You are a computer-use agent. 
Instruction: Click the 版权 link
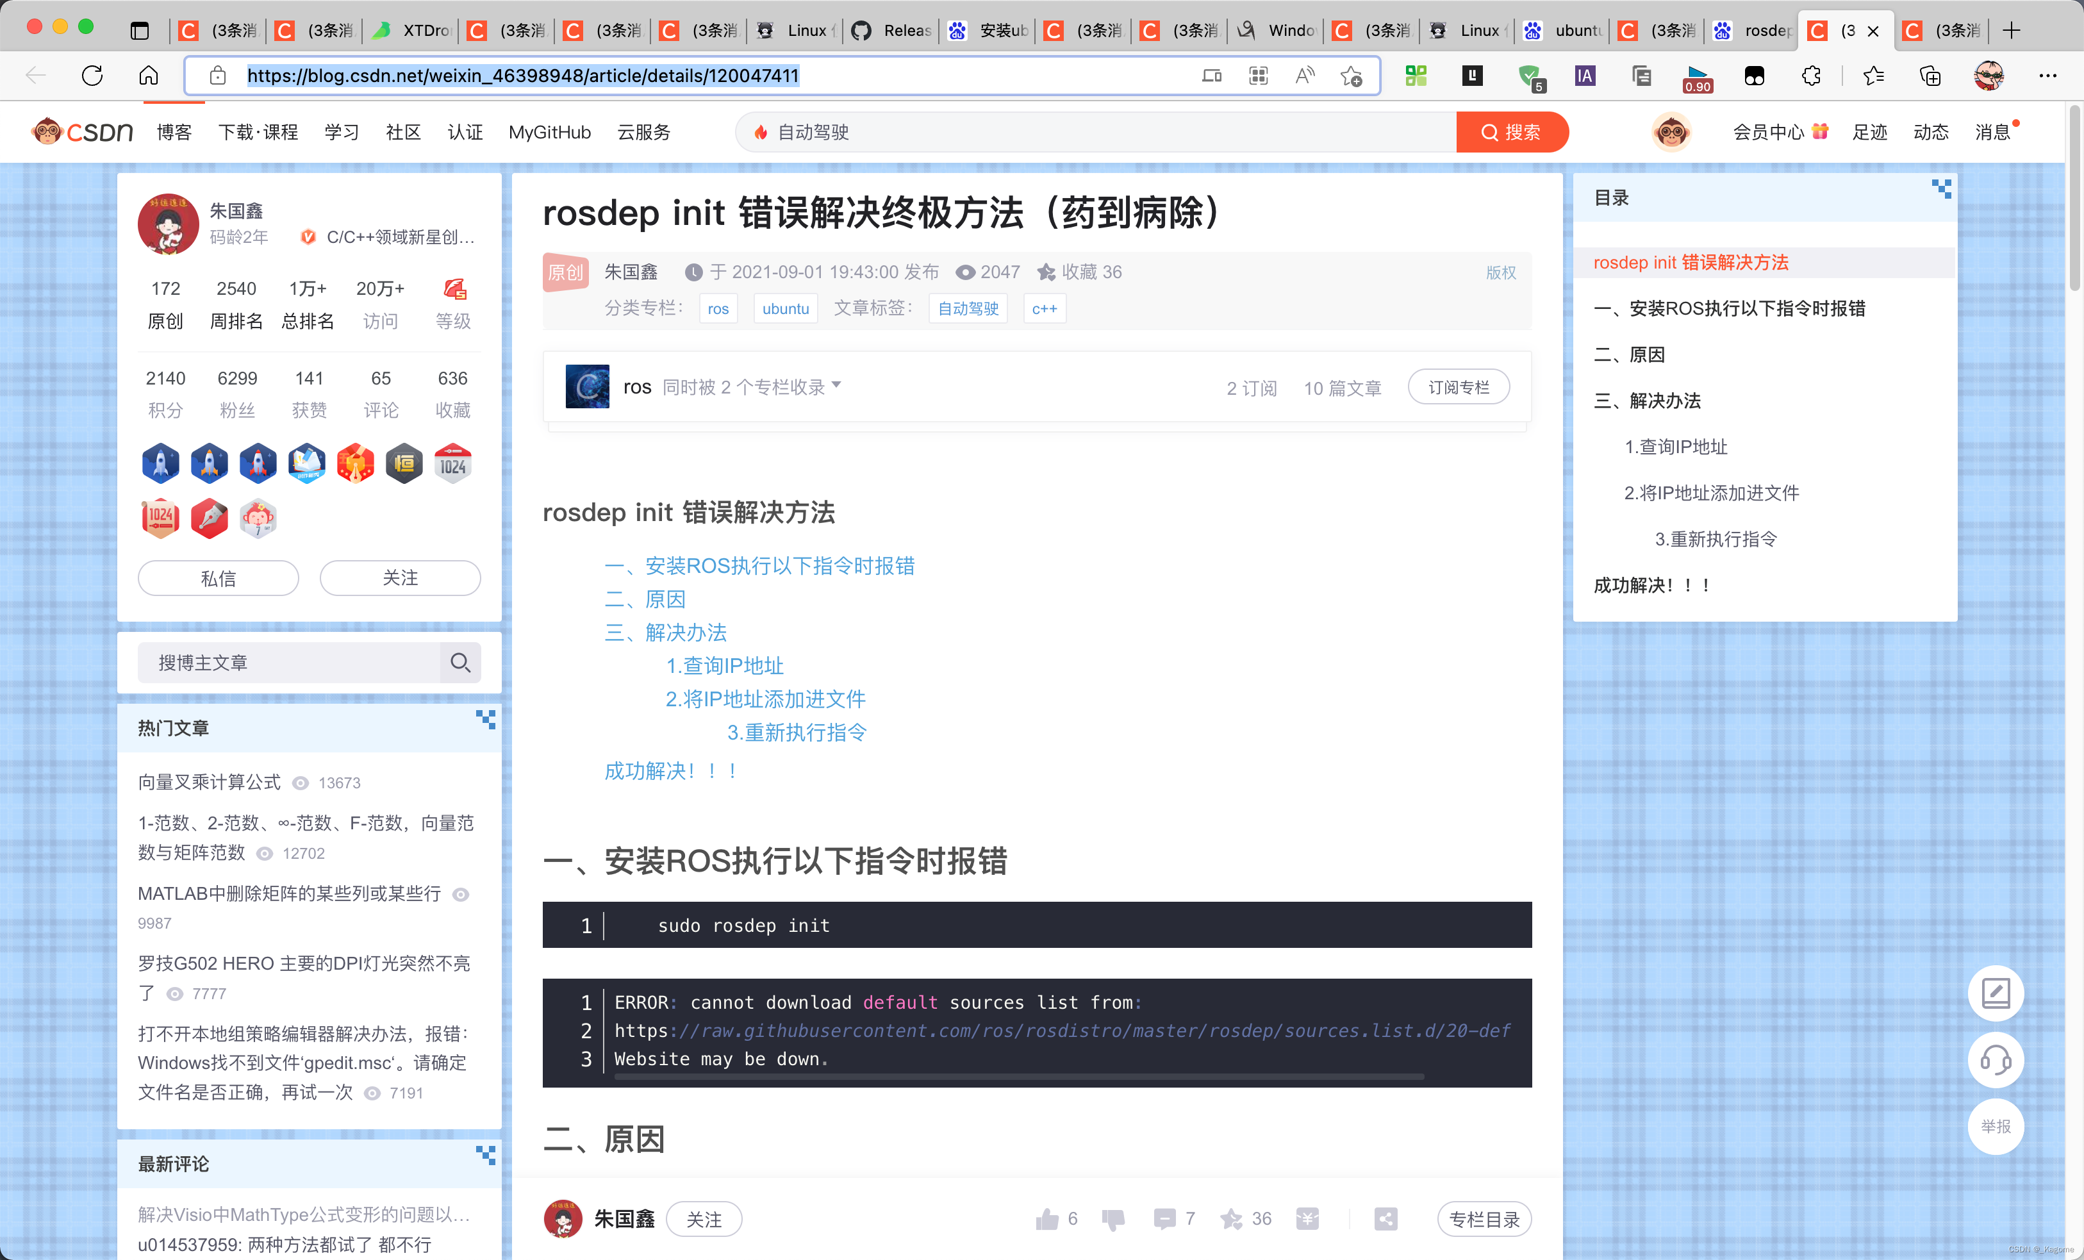coord(1501,272)
